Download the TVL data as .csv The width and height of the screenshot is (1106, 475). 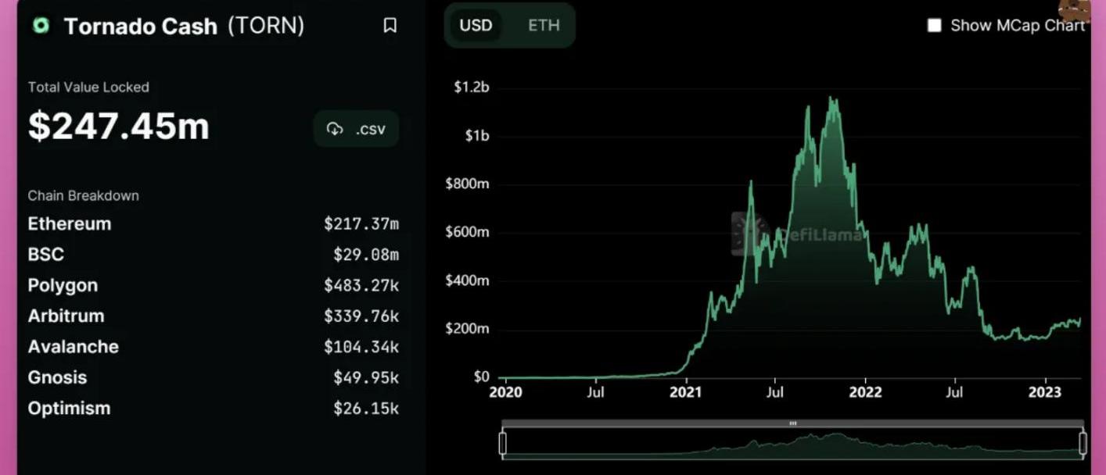point(357,129)
